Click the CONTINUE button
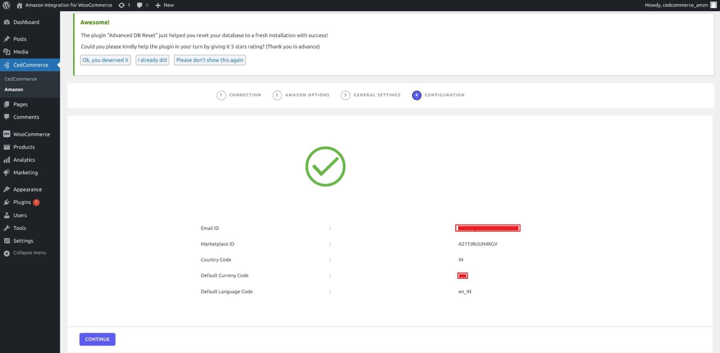 [x=97, y=339]
